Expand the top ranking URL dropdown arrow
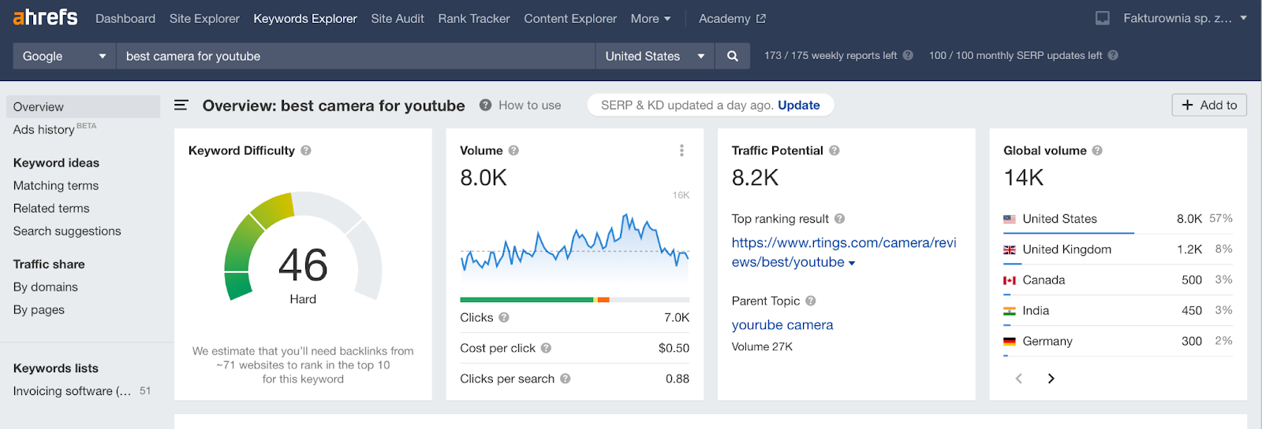Image resolution: width=1262 pixels, height=429 pixels. pyautogui.click(x=852, y=263)
